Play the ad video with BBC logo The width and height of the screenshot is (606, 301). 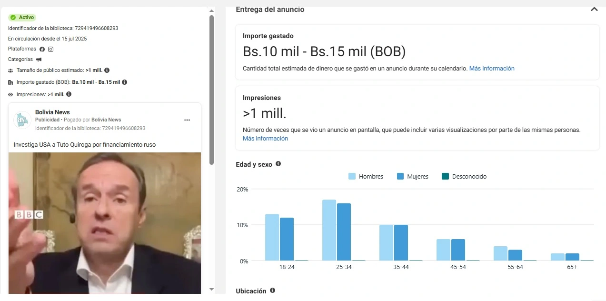pos(105,223)
